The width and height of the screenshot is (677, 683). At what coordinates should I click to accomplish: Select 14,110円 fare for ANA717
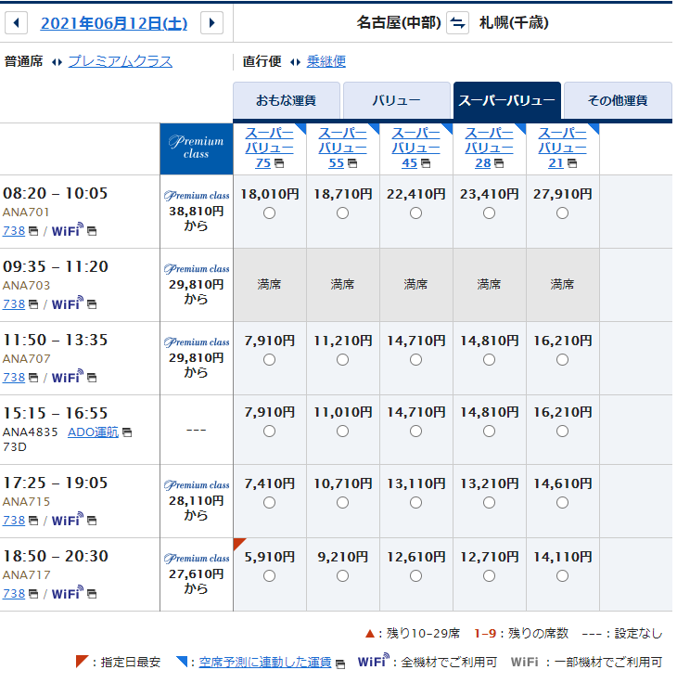pos(563,576)
